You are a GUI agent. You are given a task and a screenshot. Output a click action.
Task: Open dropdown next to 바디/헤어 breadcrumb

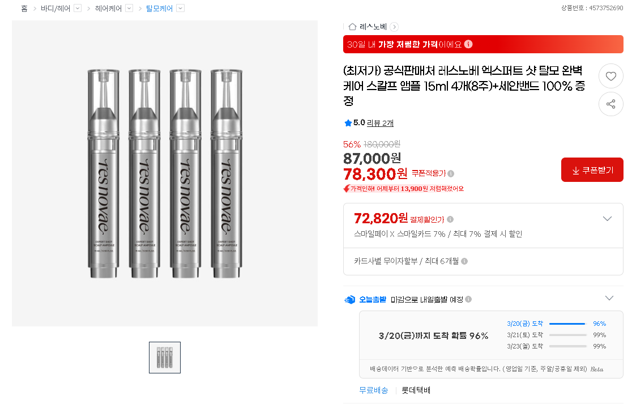78,8
